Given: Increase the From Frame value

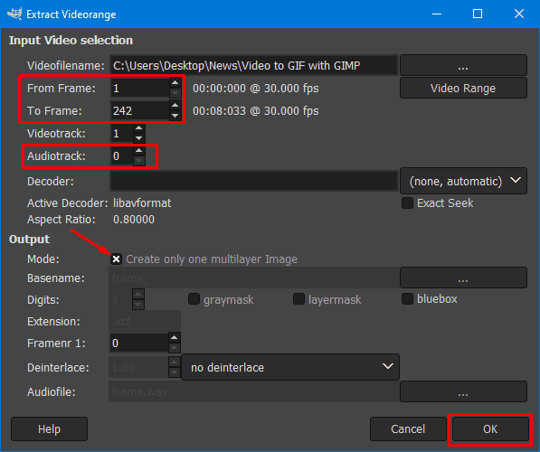Looking at the screenshot, I should click(x=175, y=82).
